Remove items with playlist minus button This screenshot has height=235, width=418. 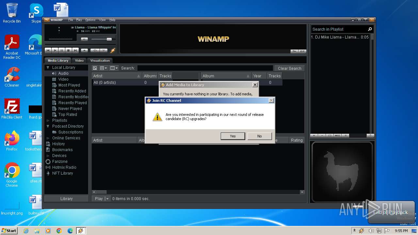pyautogui.click(x=322, y=135)
